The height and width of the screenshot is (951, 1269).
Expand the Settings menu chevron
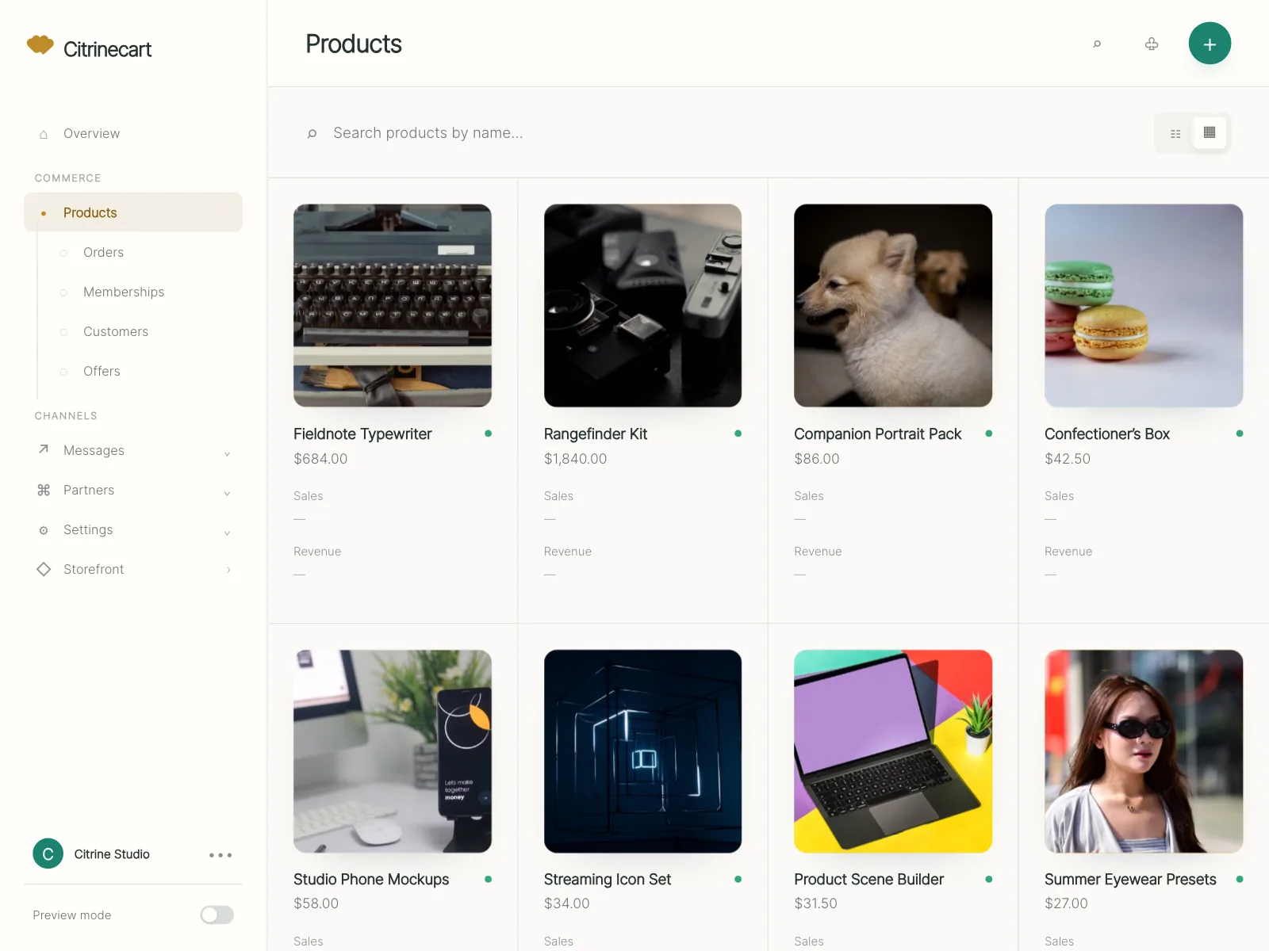[227, 533]
